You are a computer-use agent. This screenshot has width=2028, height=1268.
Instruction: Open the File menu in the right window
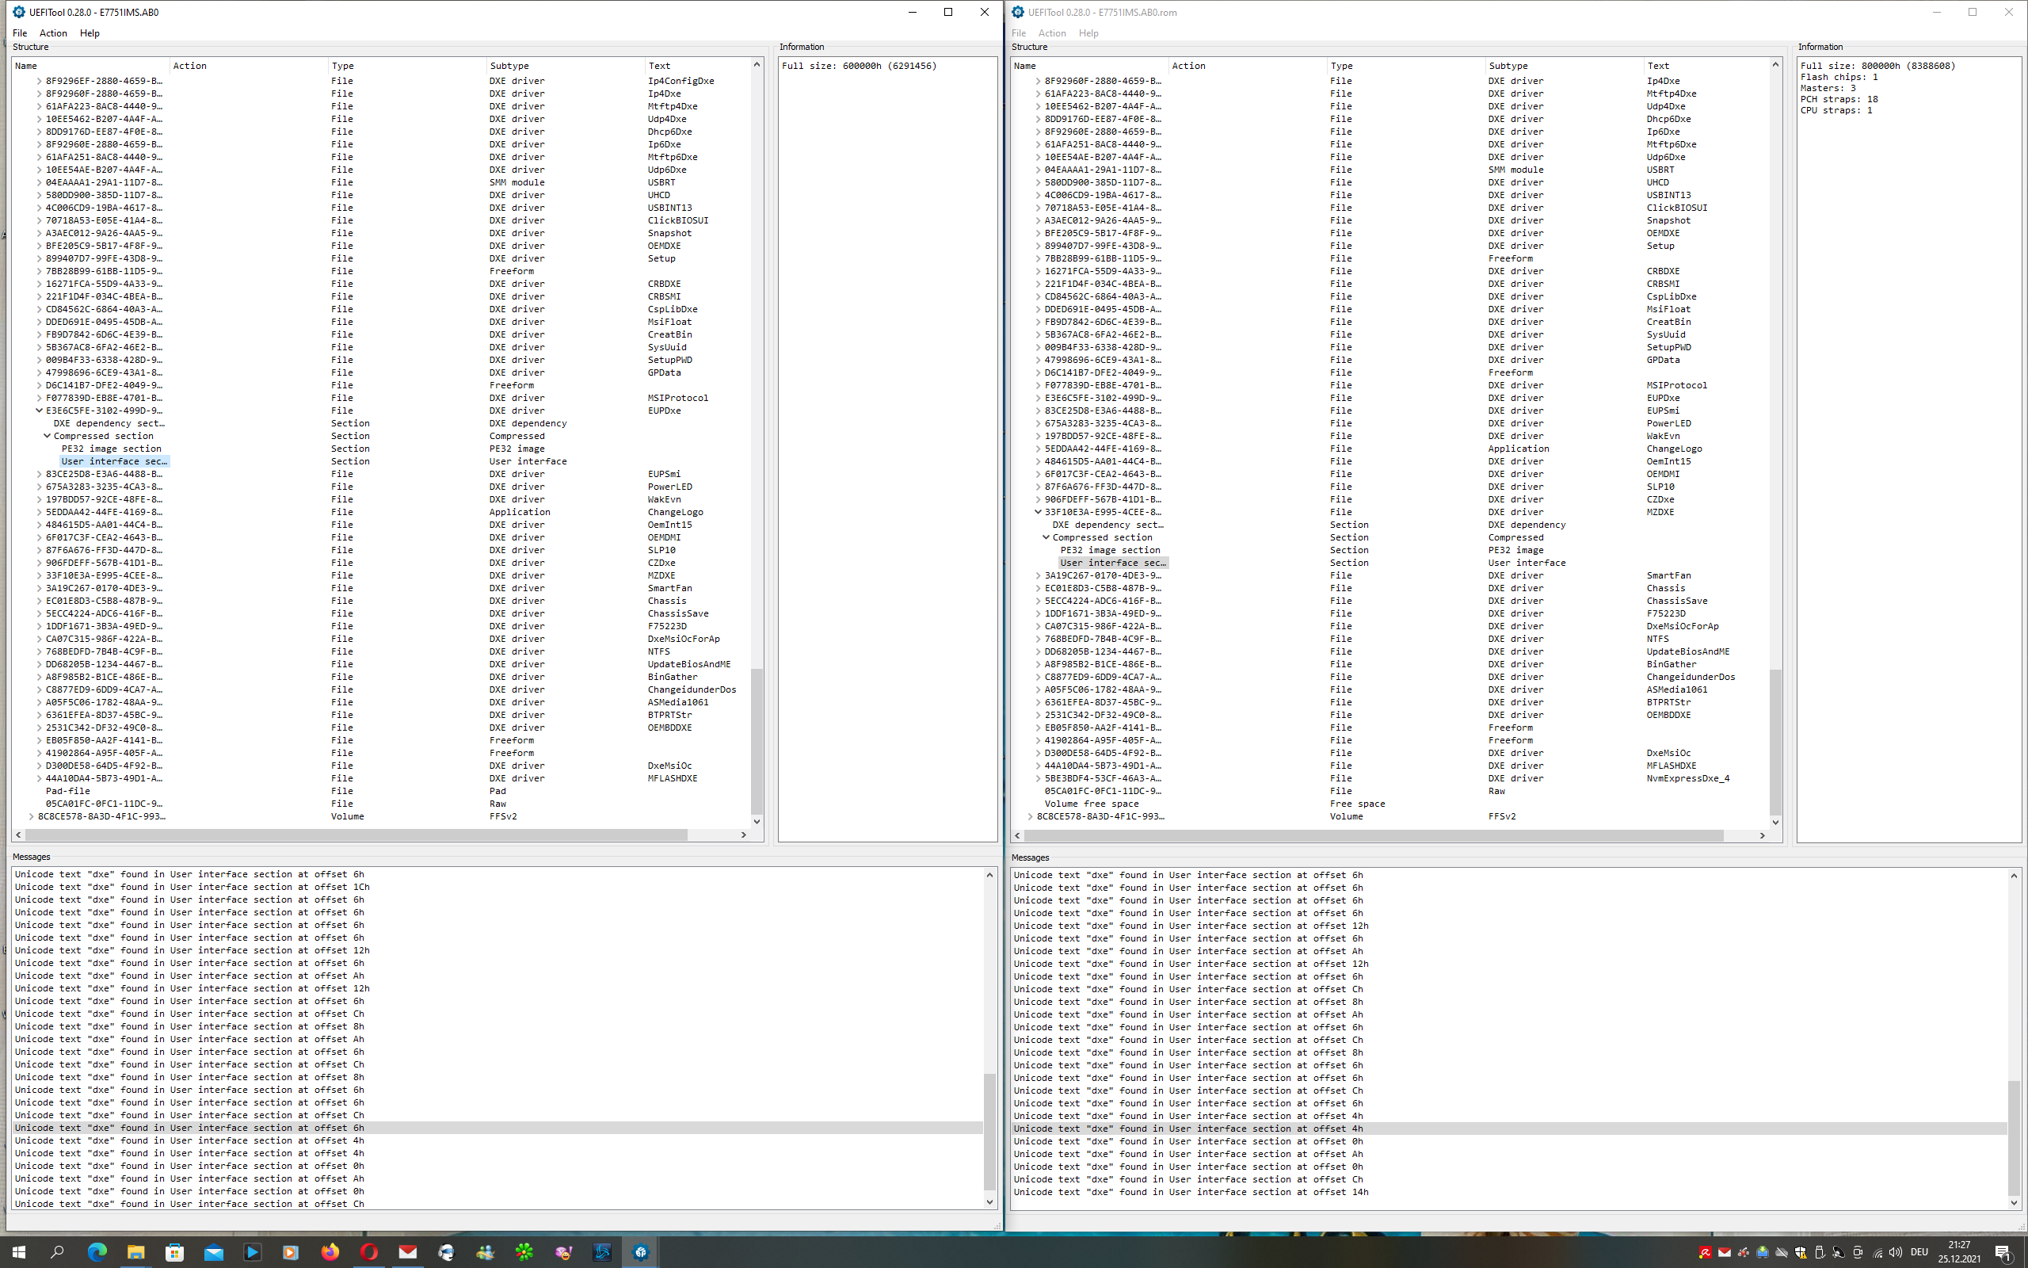point(1018,33)
